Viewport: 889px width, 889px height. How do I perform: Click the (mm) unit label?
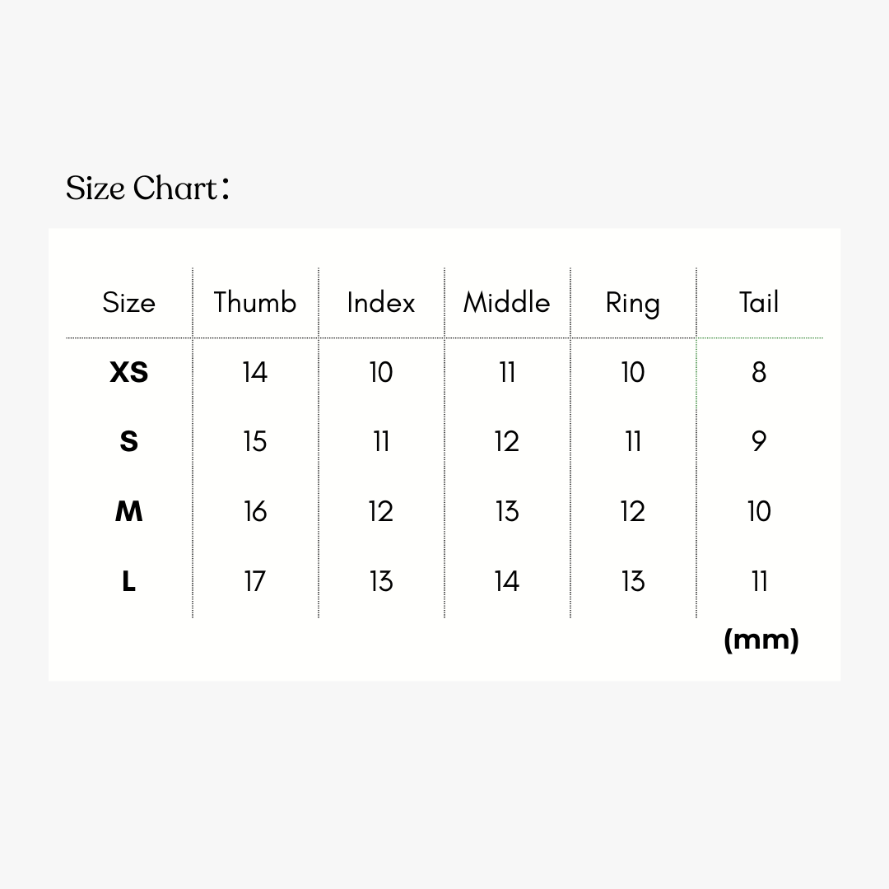pyautogui.click(x=761, y=640)
